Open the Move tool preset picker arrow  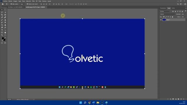(9, 4)
